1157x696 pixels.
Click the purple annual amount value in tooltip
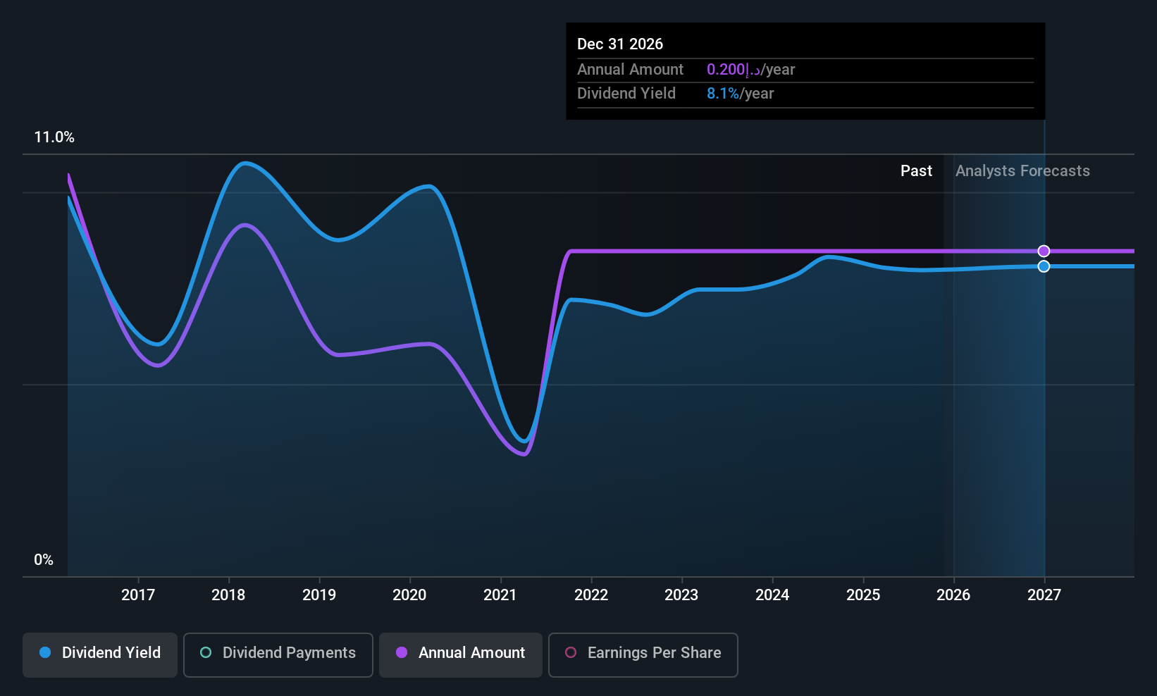(x=726, y=69)
